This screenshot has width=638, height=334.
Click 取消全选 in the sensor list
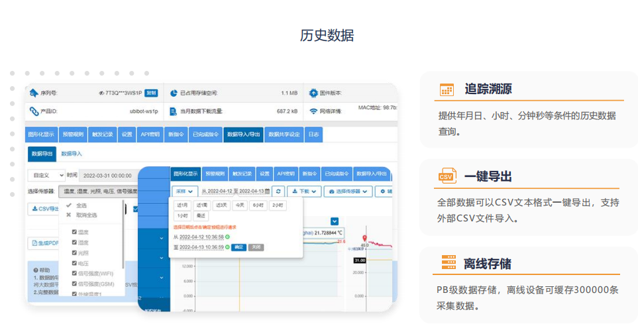[86, 215]
